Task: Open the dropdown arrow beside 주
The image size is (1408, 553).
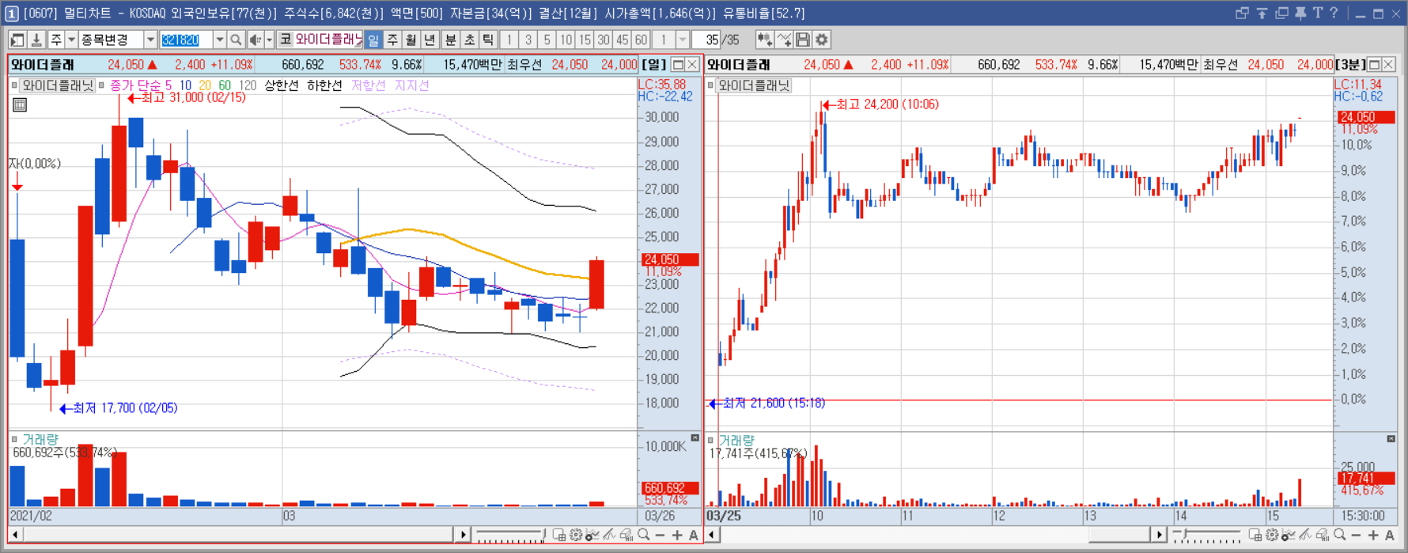Action: click(x=71, y=40)
